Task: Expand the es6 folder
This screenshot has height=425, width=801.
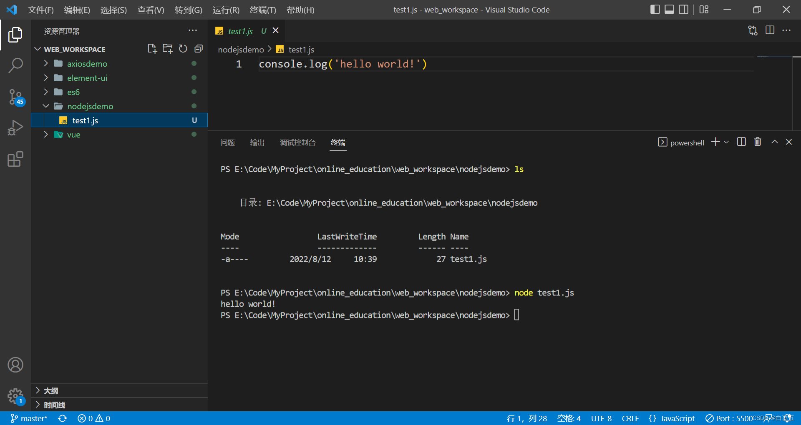Action: pyautogui.click(x=46, y=92)
